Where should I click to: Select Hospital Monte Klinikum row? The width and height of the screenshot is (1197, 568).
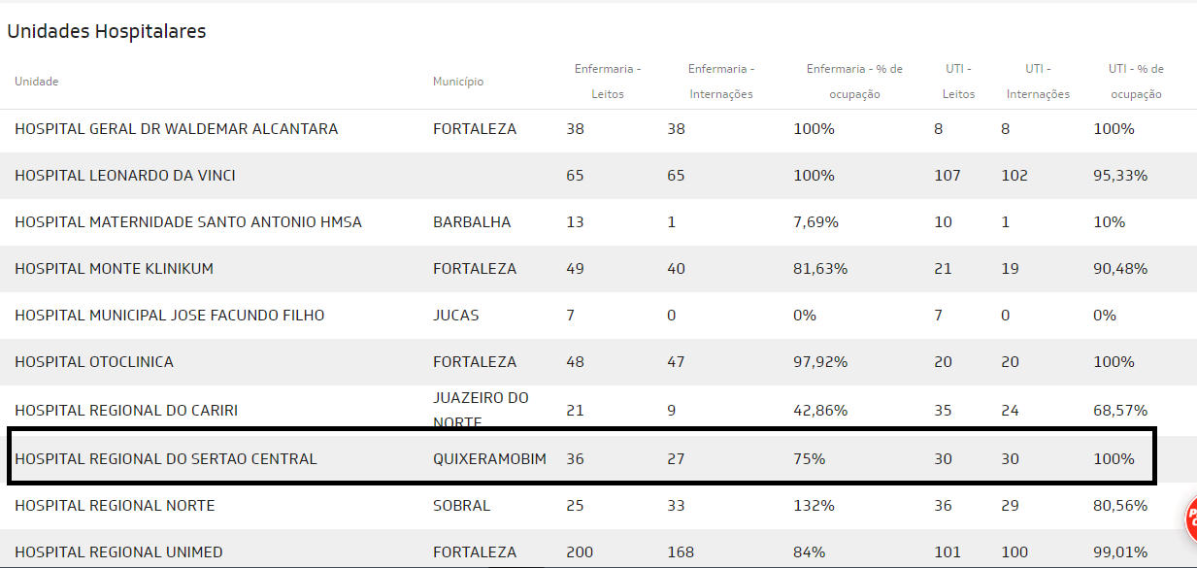pos(115,269)
